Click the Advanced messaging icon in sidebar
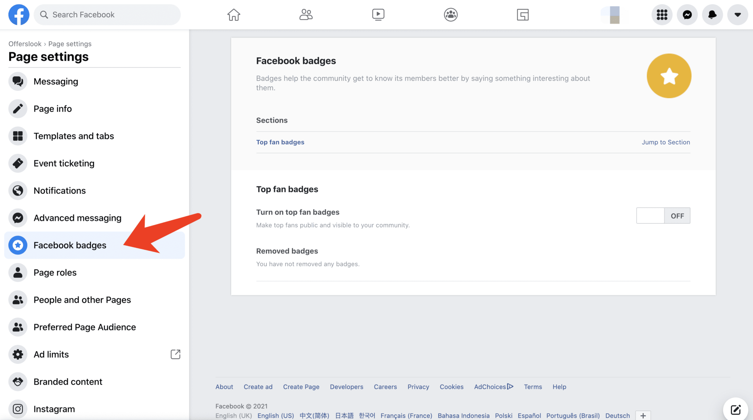This screenshot has height=420, width=753. 18,218
